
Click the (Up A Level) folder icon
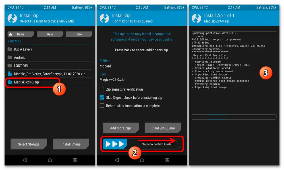[10, 49]
